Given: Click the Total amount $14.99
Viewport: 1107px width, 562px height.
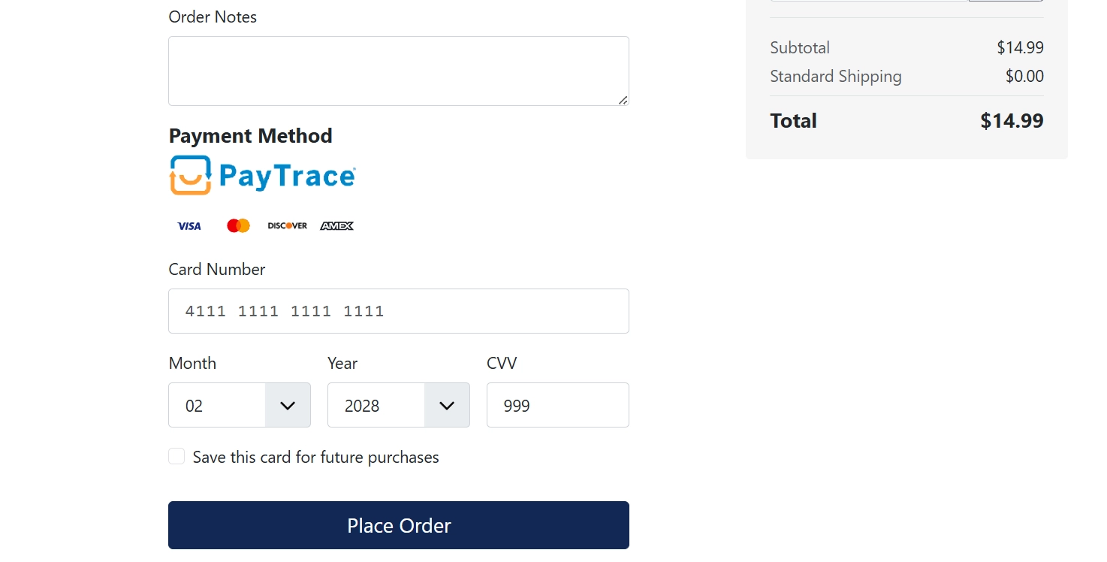Looking at the screenshot, I should (x=1012, y=121).
